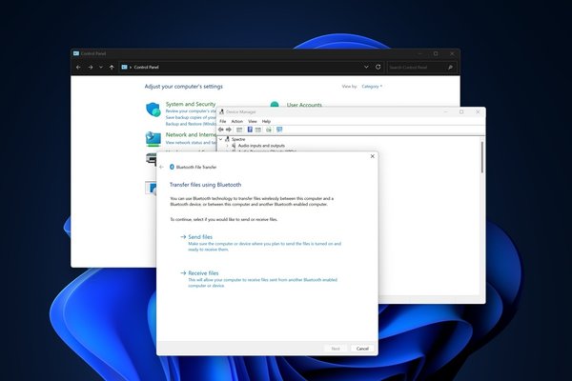Click the blue Help toolbar icon in Device Manager
This screenshot has width=572, height=381.
[x=250, y=130]
